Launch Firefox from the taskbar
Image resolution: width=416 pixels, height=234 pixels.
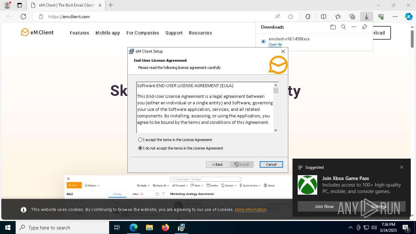(x=165, y=227)
